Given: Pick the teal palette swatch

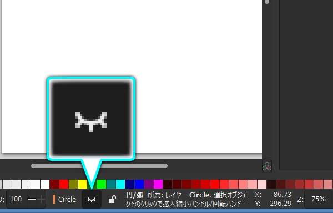Looking at the screenshot, I should click(x=111, y=184).
